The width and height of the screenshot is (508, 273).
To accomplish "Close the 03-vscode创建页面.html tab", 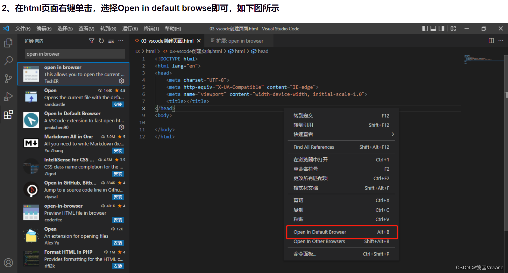I will coord(199,41).
